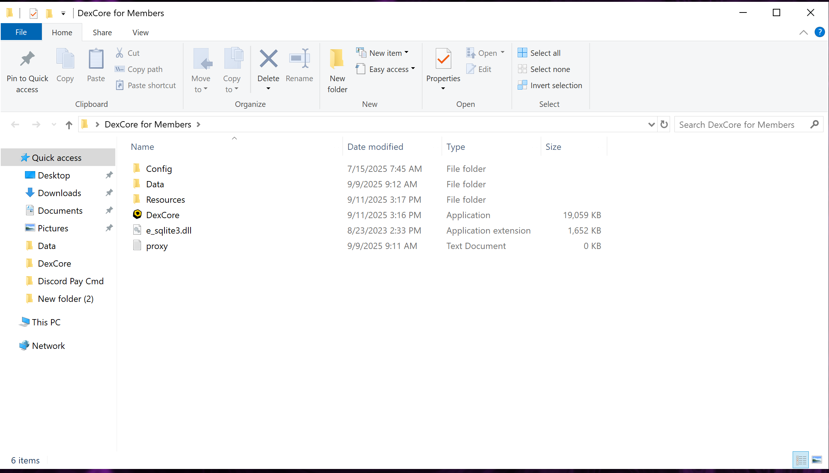Go up one level with the up arrow
Viewport: 829px width, 473px height.
coord(69,125)
